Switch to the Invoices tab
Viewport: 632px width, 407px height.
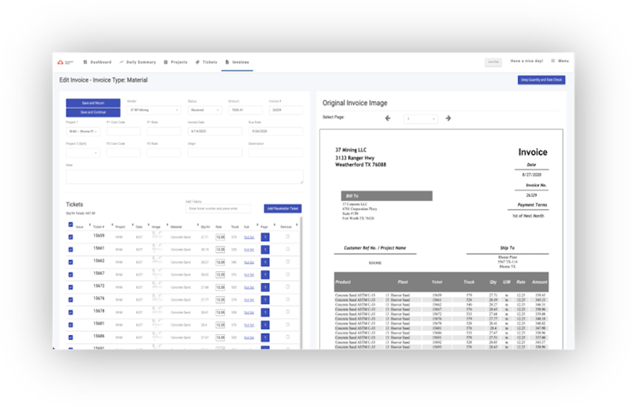pos(240,62)
